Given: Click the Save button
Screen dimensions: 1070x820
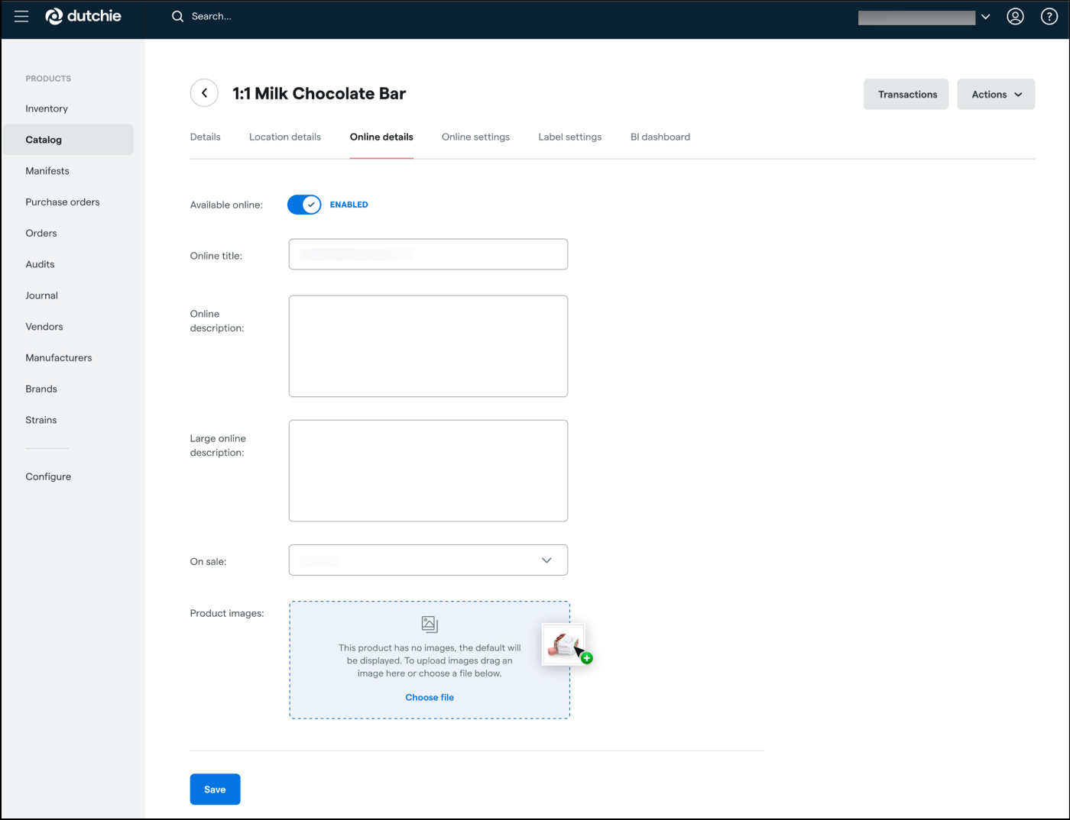Looking at the screenshot, I should pyautogui.click(x=215, y=789).
